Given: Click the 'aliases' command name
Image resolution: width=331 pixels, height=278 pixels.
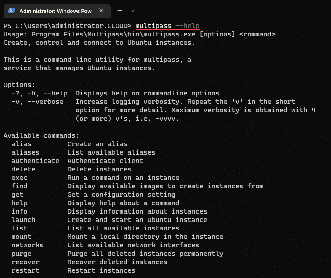Looking at the screenshot, I should tap(25, 152).
